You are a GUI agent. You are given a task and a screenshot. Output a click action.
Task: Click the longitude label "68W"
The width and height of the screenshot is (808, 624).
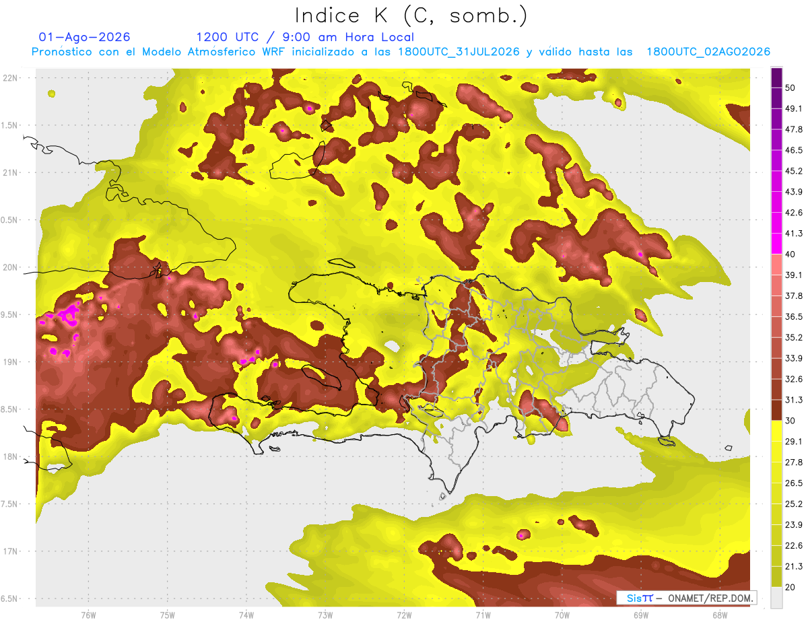pyautogui.click(x=719, y=615)
